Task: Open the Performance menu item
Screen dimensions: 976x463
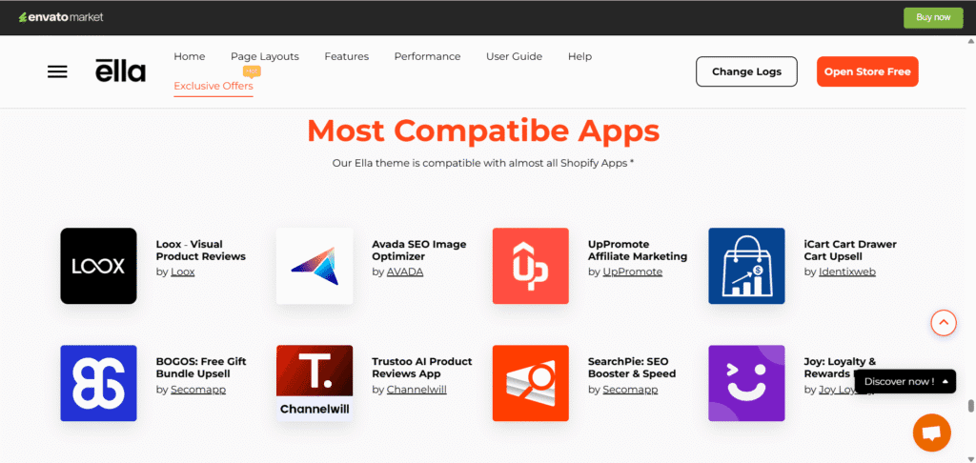Action: (x=427, y=56)
